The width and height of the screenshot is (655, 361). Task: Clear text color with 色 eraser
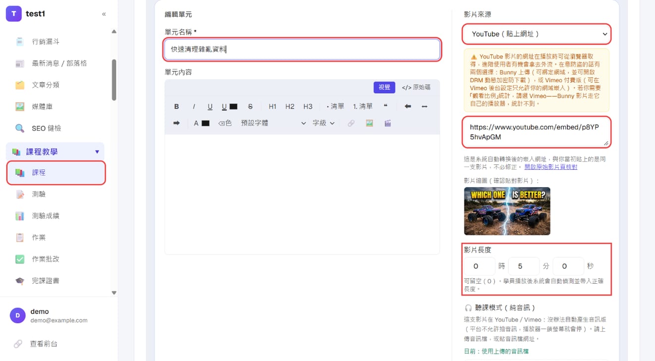point(225,123)
